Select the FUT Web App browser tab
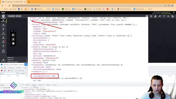The image size is (176, 99). coord(14,2)
